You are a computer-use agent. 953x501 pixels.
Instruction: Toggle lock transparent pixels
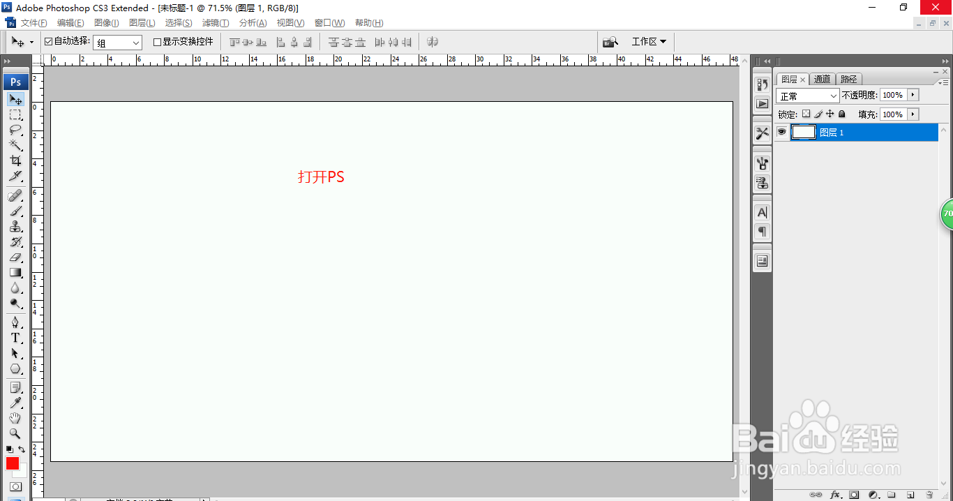click(806, 114)
